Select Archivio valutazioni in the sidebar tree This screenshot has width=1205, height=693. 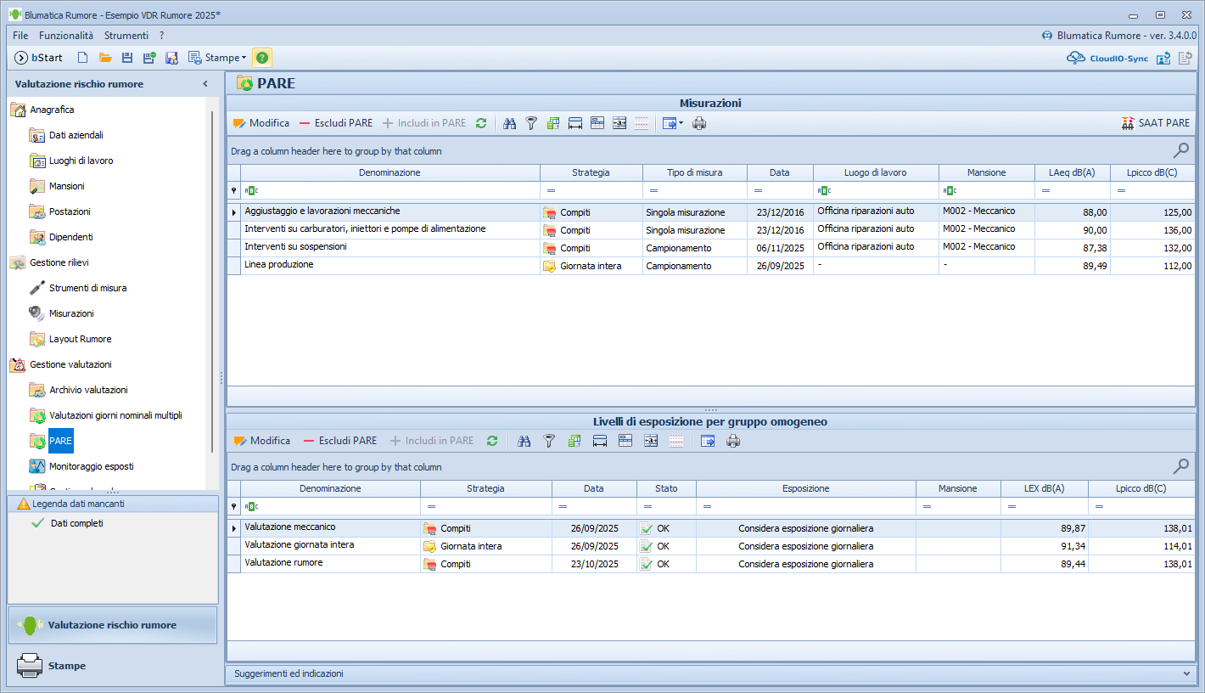(x=88, y=390)
